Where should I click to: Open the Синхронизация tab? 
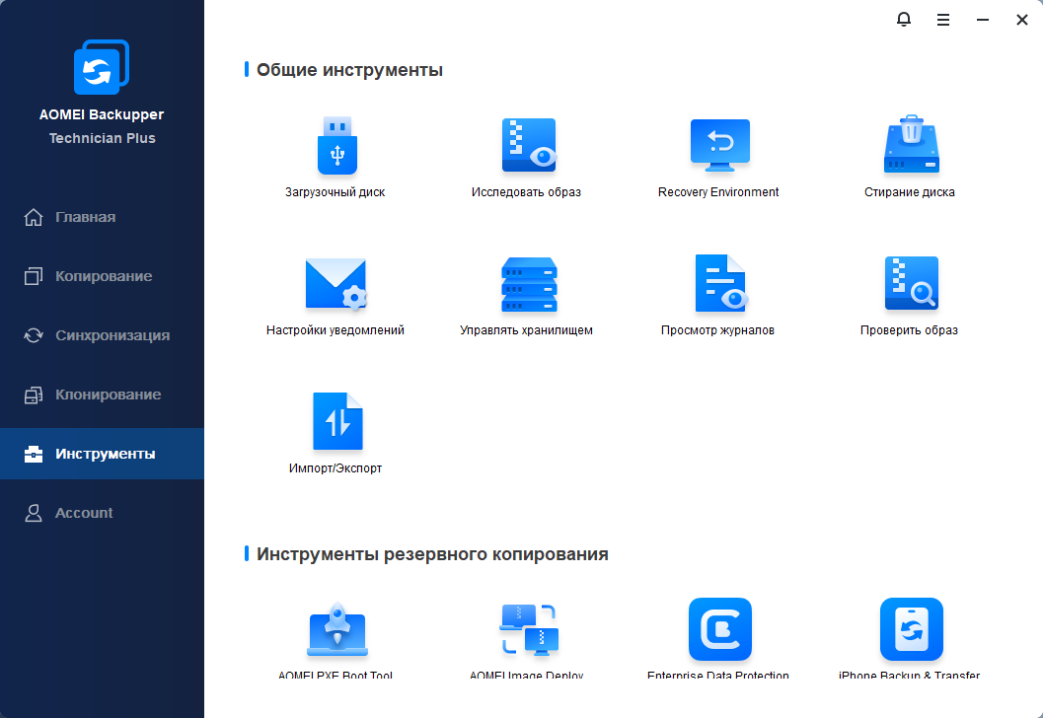pyautogui.click(x=103, y=335)
